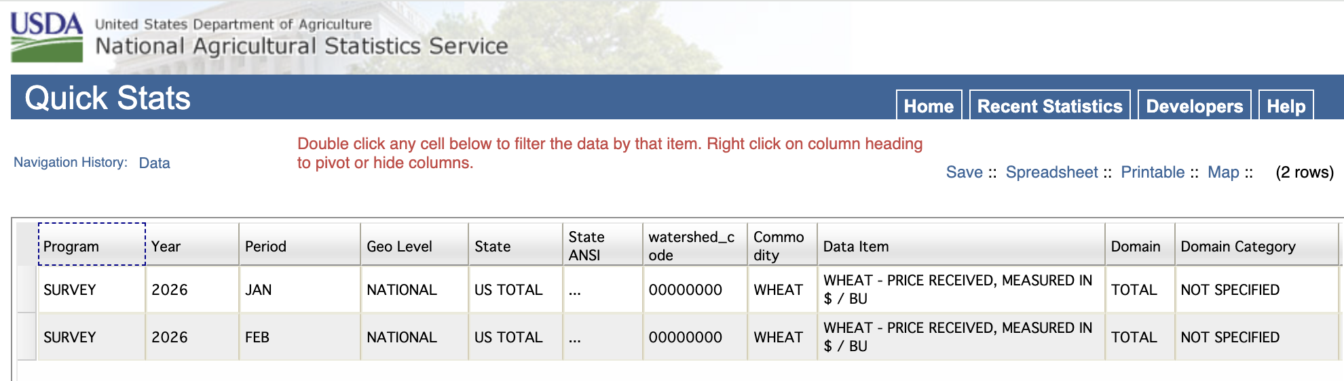Export results via Spreadsheet link
This screenshot has height=381, width=1344.
click(x=1051, y=172)
